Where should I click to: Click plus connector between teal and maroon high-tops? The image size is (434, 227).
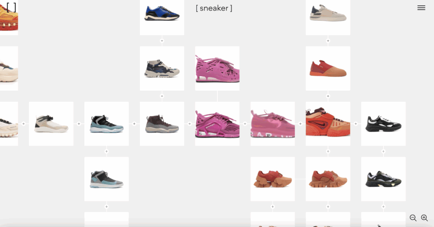coord(134,123)
